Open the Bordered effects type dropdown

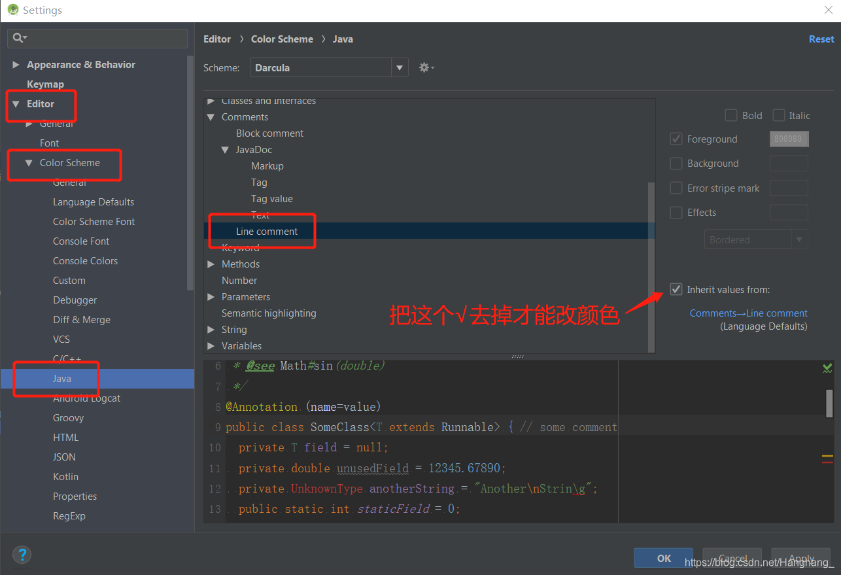[756, 239]
